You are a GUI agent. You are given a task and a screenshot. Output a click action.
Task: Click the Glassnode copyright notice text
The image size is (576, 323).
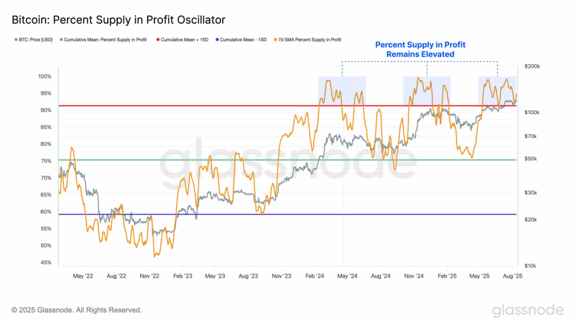pyautogui.click(x=77, y=310)
